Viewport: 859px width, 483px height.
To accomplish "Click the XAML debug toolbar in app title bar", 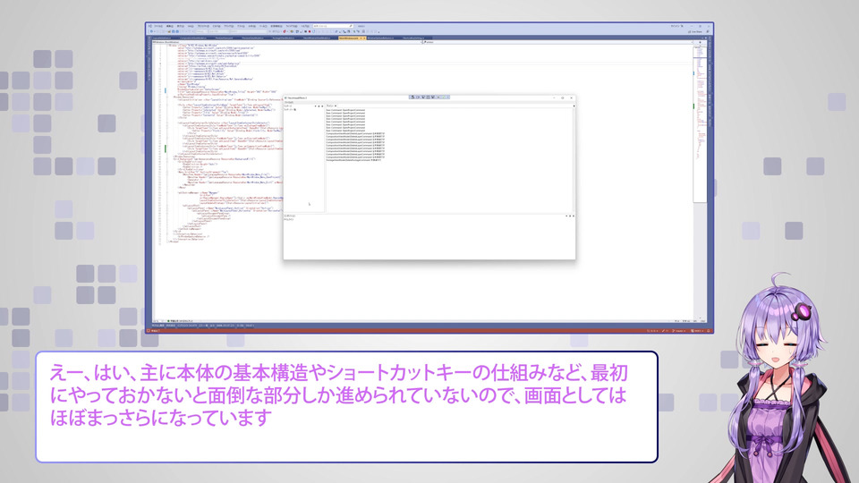I will (429, 97).
